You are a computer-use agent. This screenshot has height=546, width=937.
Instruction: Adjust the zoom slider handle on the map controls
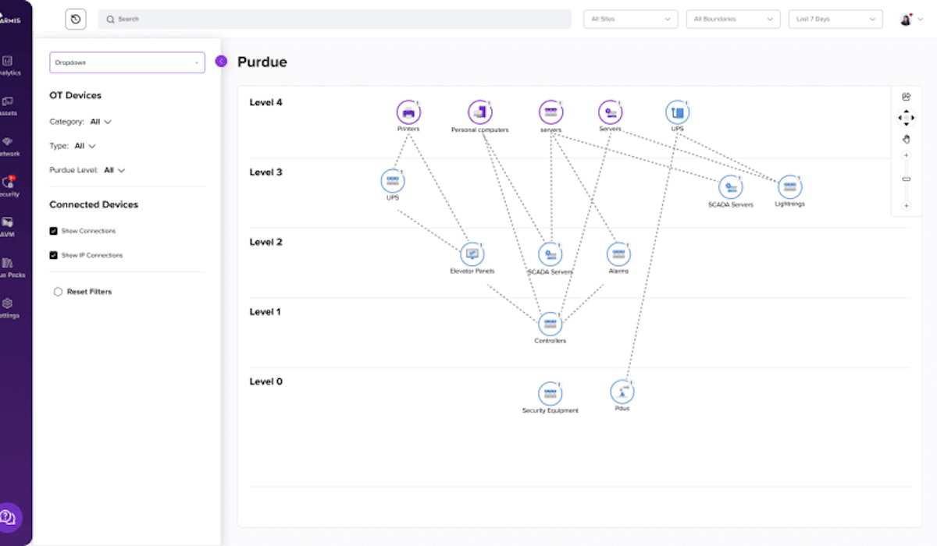click(x=906, y=179)
